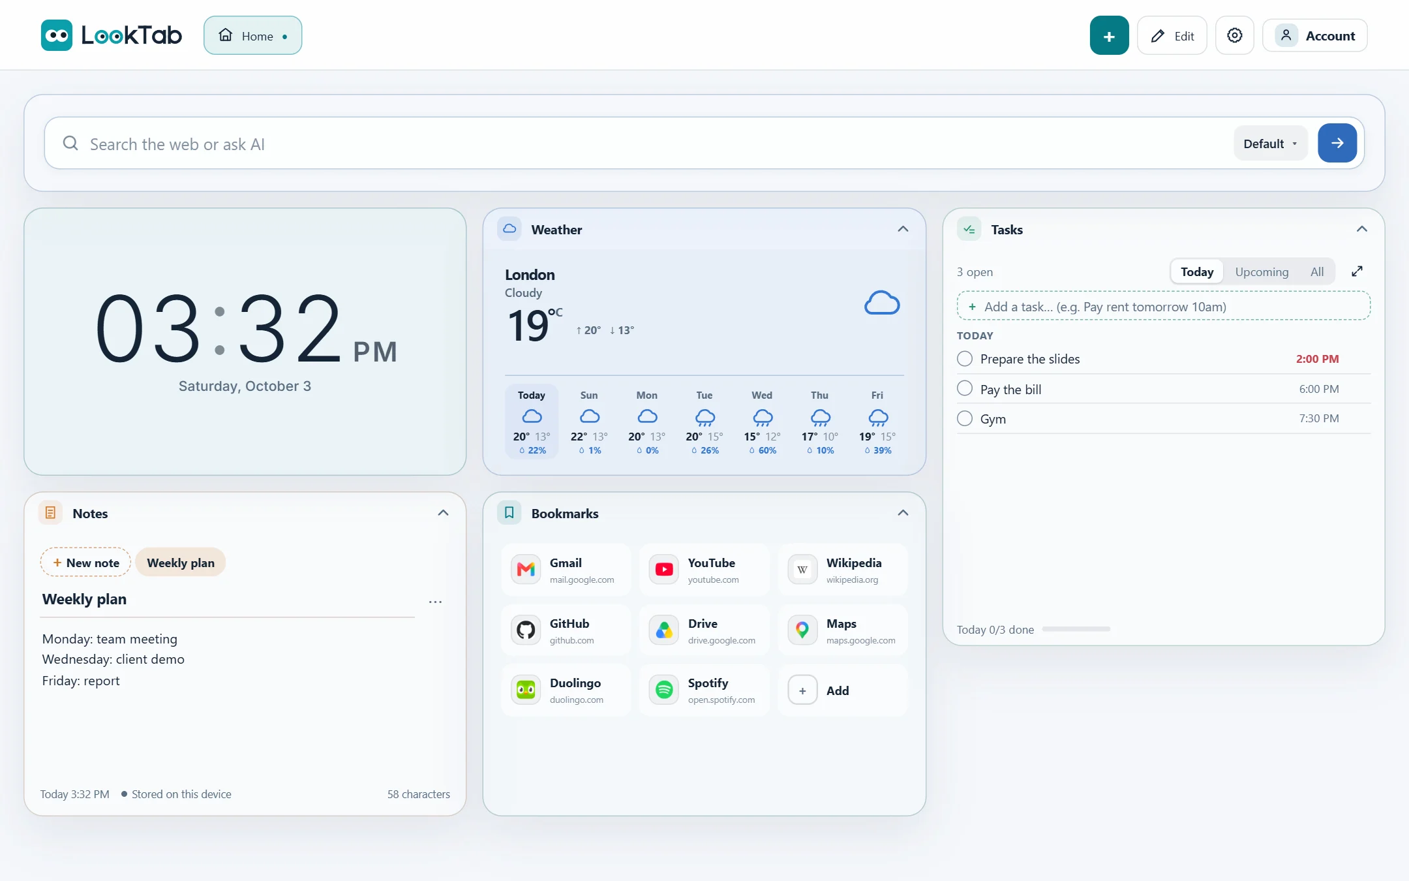This screenshot has width=1409, height=881.
Task: Collapse the Tasks widget
Action: [x=1361, y=229]
